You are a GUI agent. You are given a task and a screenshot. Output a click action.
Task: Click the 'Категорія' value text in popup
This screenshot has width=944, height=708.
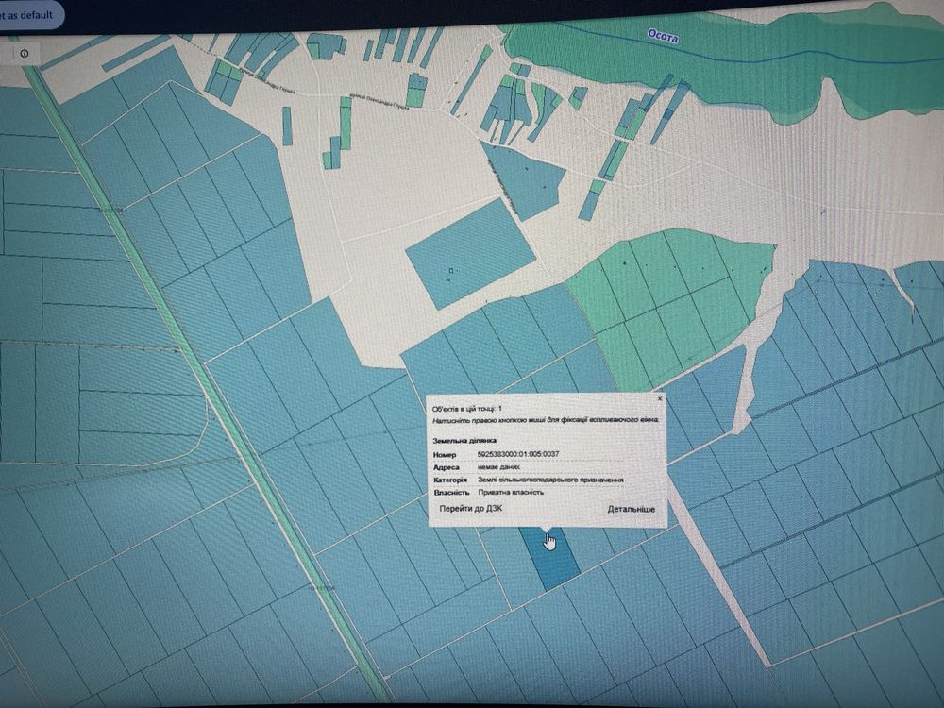tap(550, 480)
